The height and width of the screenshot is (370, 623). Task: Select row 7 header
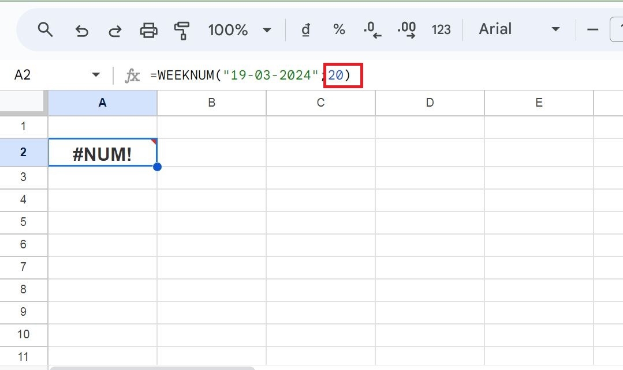point(24,267)
